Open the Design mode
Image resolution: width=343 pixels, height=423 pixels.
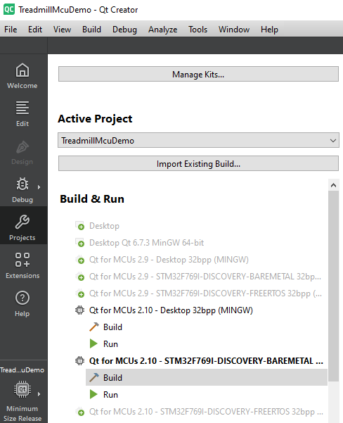(22, 153)
